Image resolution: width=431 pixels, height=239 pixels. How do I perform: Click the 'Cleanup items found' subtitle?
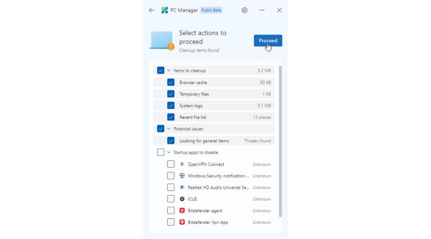pos(199,50)
